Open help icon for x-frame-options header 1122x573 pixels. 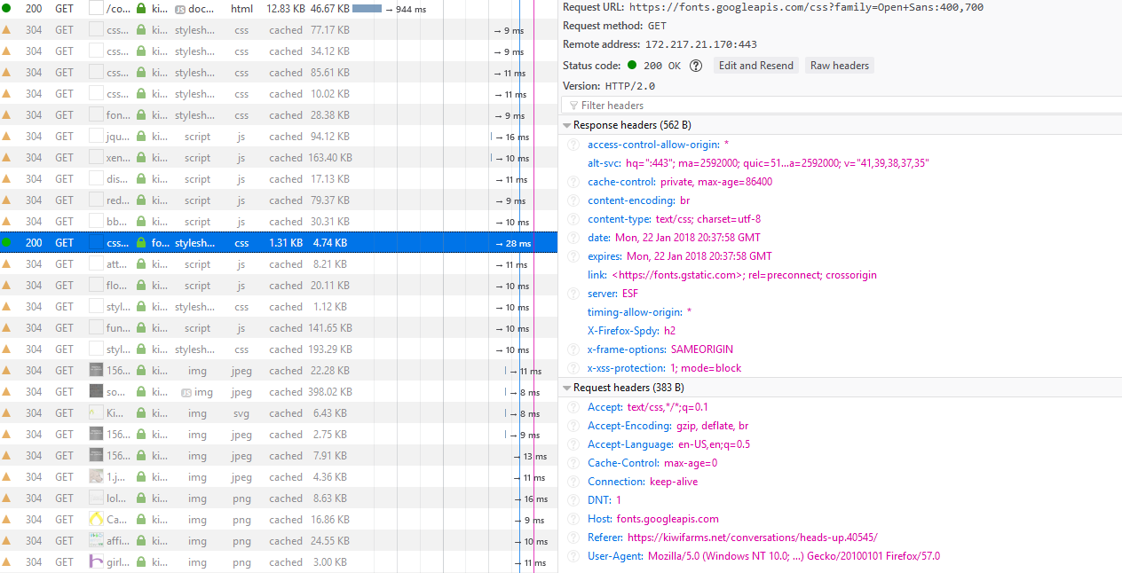(573, 349)
